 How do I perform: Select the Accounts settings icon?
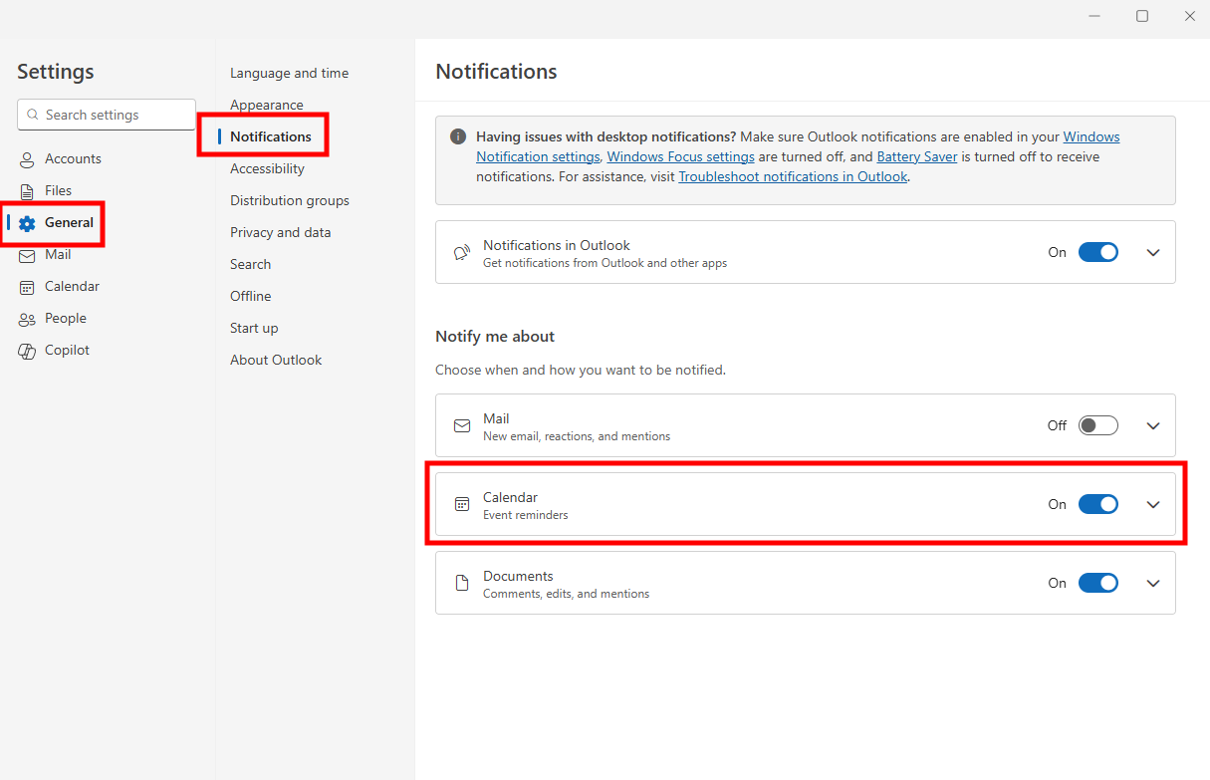tap(25, 158)
